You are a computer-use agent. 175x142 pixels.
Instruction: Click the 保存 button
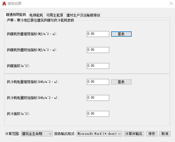coord(152,134)
